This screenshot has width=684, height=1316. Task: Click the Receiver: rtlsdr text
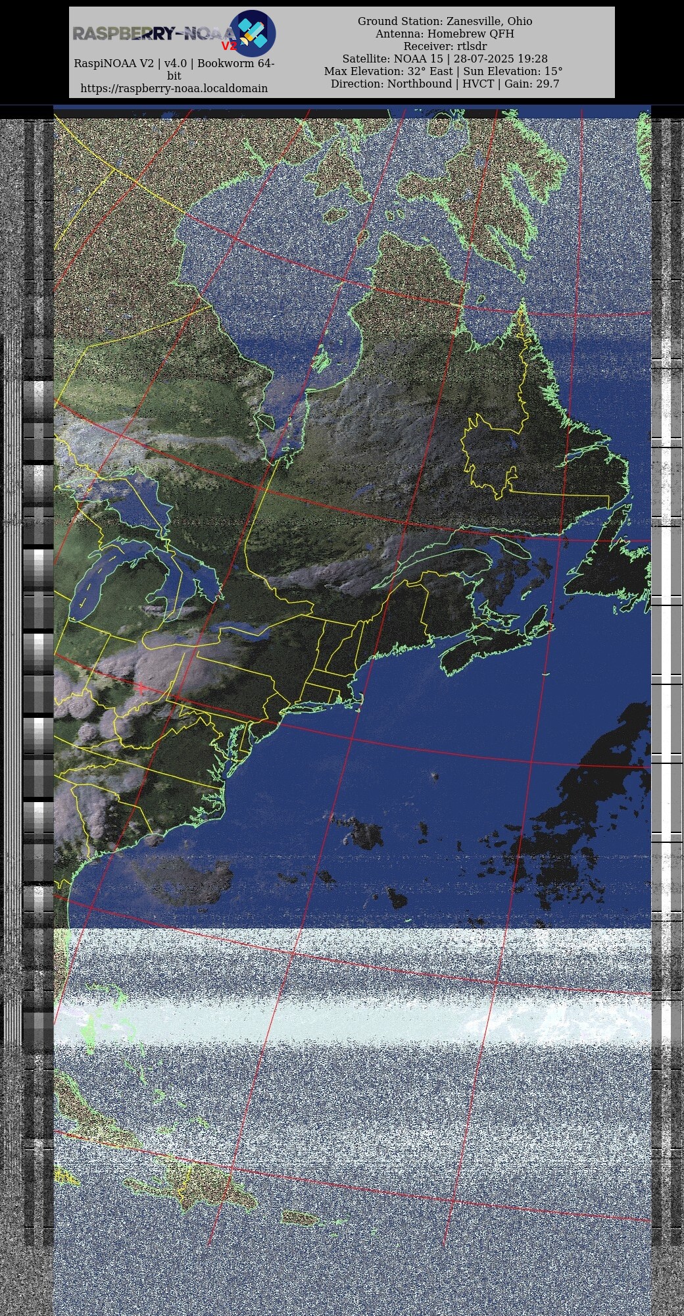[445, 46]
